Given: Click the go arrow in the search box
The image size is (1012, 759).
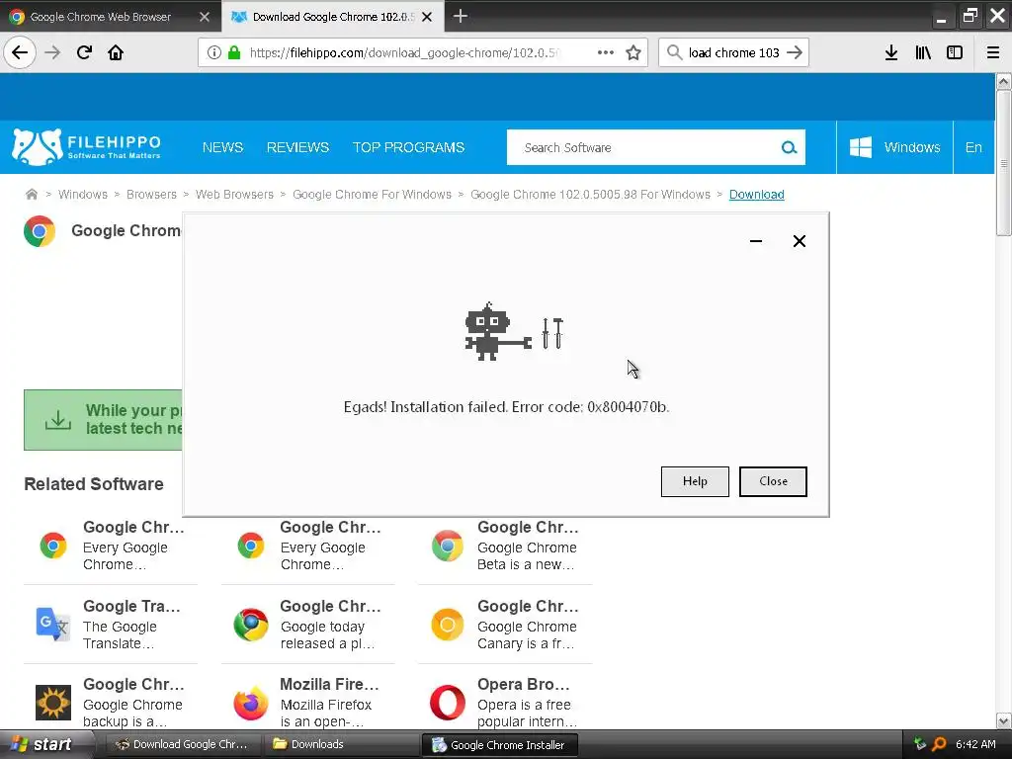Looking at the screenshot, I should [796, 52].
